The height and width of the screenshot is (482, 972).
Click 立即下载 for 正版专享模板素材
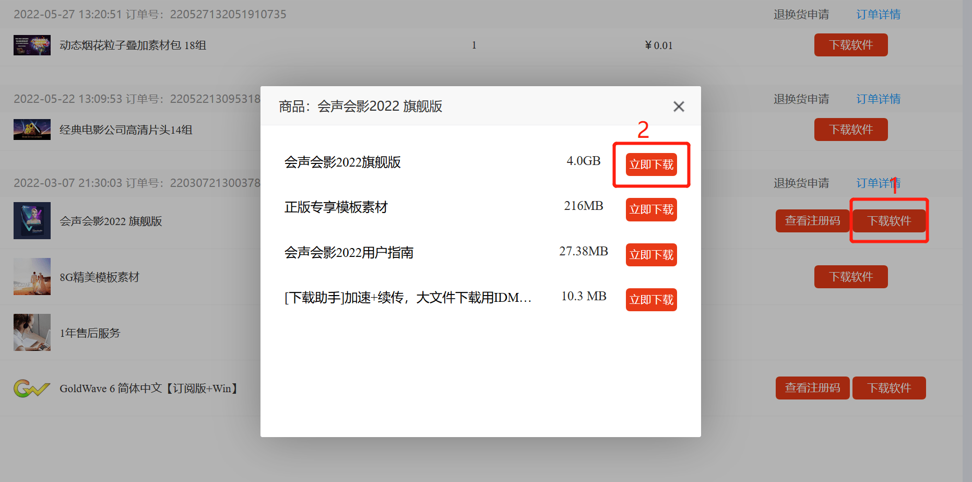tap(651, 209)
